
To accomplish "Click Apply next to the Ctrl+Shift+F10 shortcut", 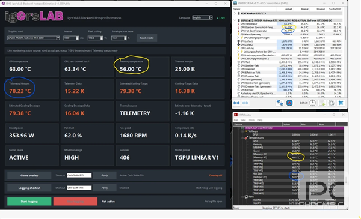I will point(105,175).
